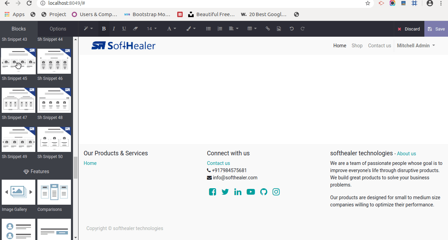
Task: Click the Copyright softhealer technologies text
Action: pos(125,228)
